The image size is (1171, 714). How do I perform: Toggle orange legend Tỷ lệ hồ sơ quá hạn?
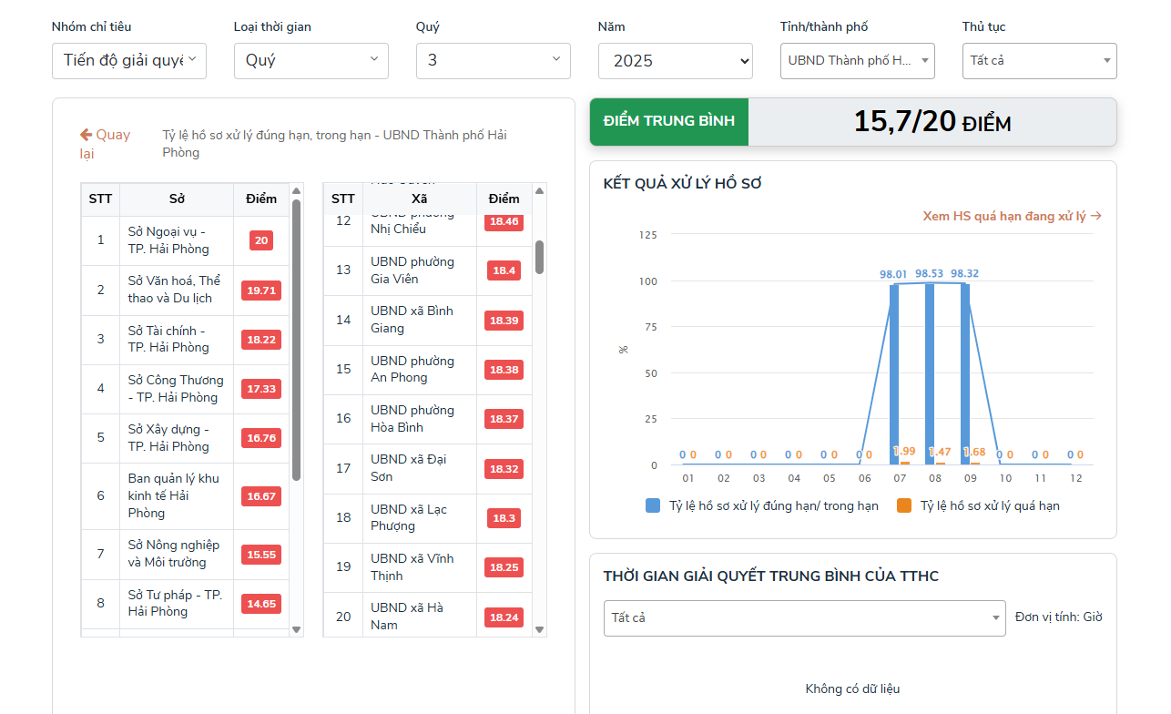(x=978, y=505)
